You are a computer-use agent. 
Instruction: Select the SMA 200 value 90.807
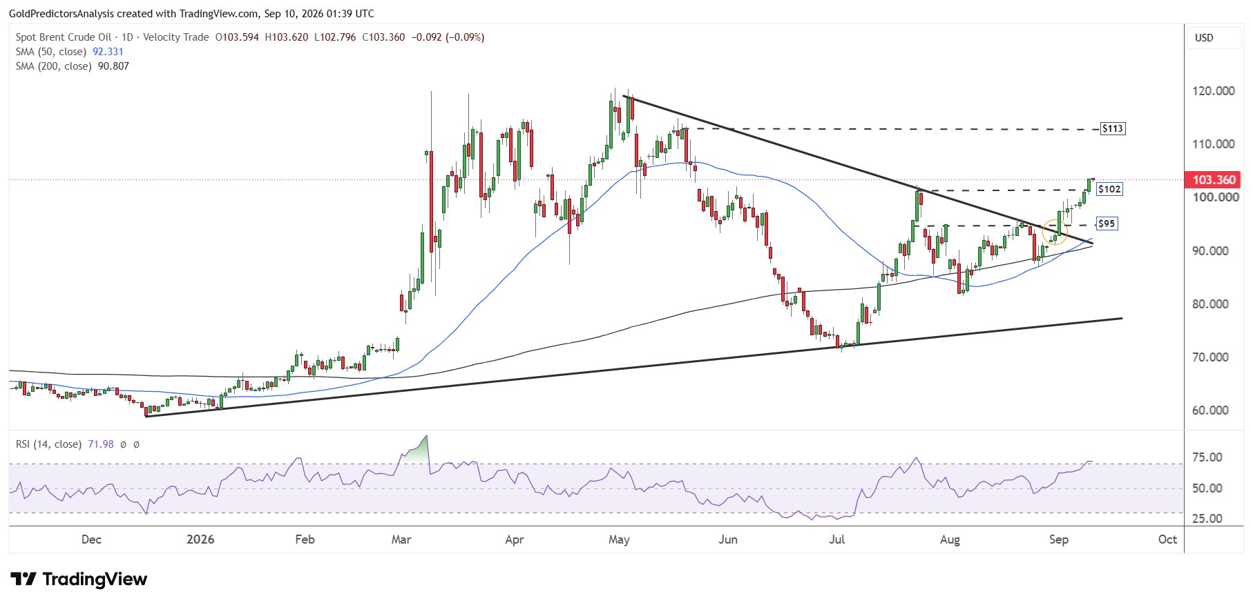pyautogui.click(x=113, y=66)
